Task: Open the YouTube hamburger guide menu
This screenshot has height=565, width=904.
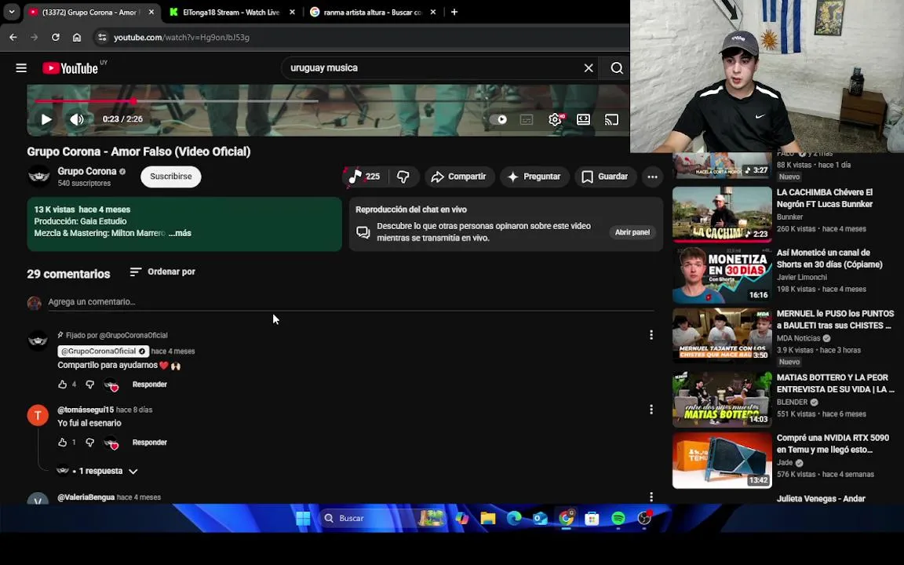Action: pos(21,68)
